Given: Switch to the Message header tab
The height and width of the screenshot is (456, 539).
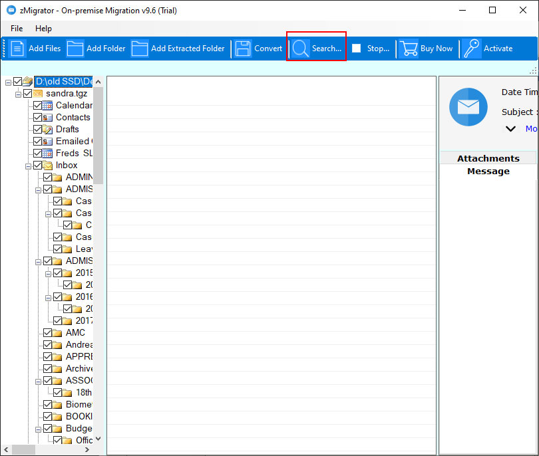Looking at the screenshot, I should coord(488,171).
